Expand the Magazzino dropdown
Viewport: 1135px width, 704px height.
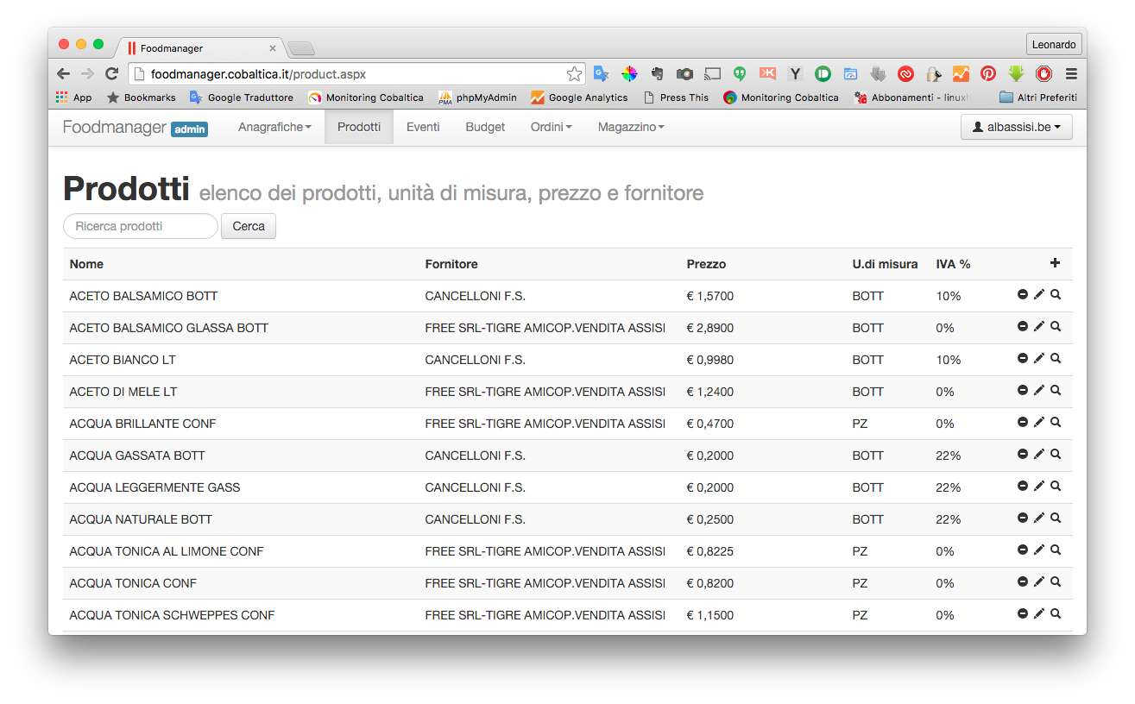coord(631,127)
